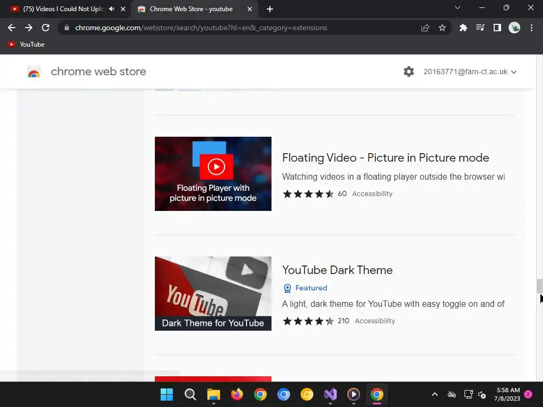Screen dimensions: 543x407
Task: Open the muted volume tray icon
Action: (481, 394)
